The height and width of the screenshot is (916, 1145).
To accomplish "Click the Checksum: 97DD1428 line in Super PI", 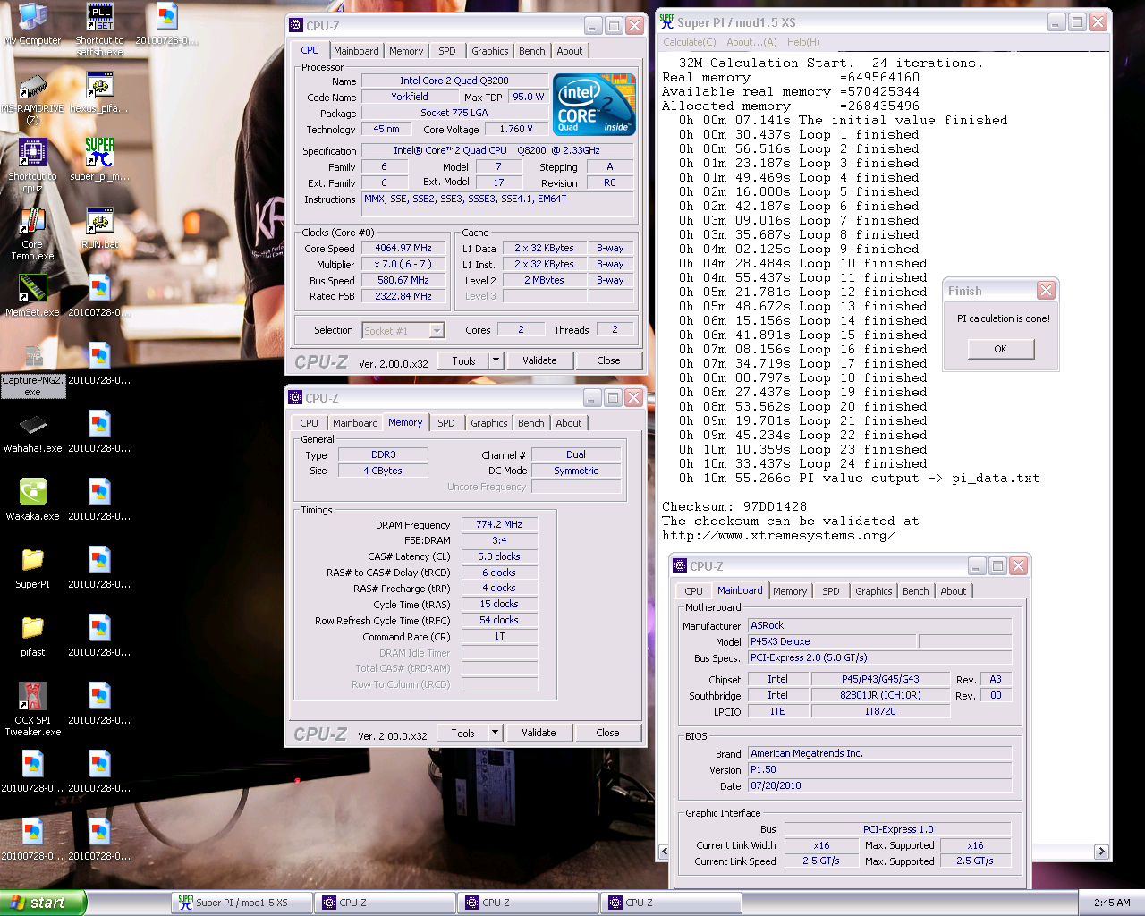I will [734, 506].
